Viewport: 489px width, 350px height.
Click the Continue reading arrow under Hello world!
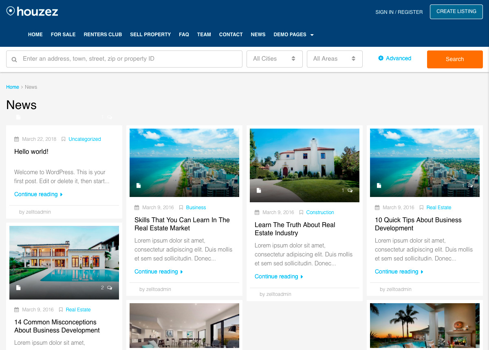click(x=62, y=195)
